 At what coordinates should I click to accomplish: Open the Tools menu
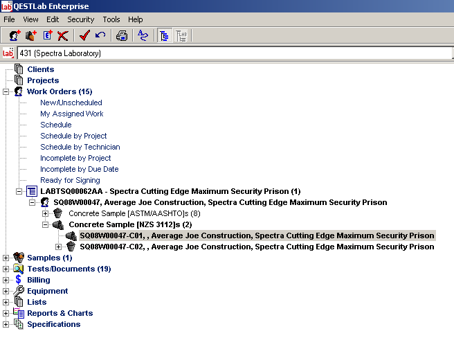[111, 19]
